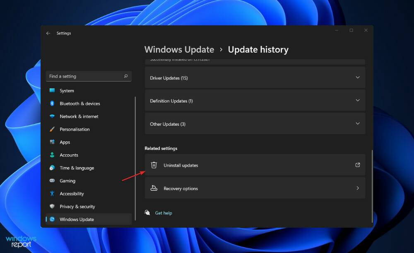Click the Recovery options icon
Image resolution: width=414 pixels, height=253 pixels.
(x=154, y=188)
